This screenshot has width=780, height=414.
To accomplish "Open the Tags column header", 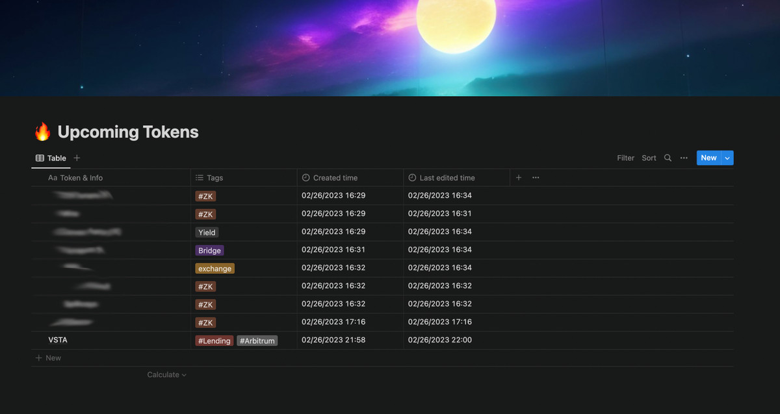I will (214, 178).
